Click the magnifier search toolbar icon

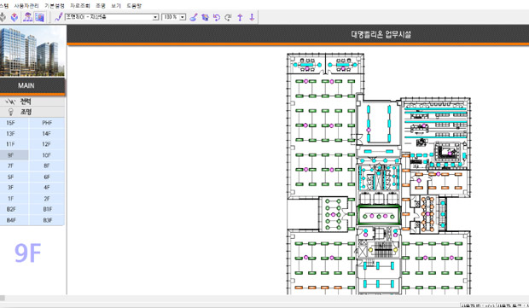pos(194,17)
